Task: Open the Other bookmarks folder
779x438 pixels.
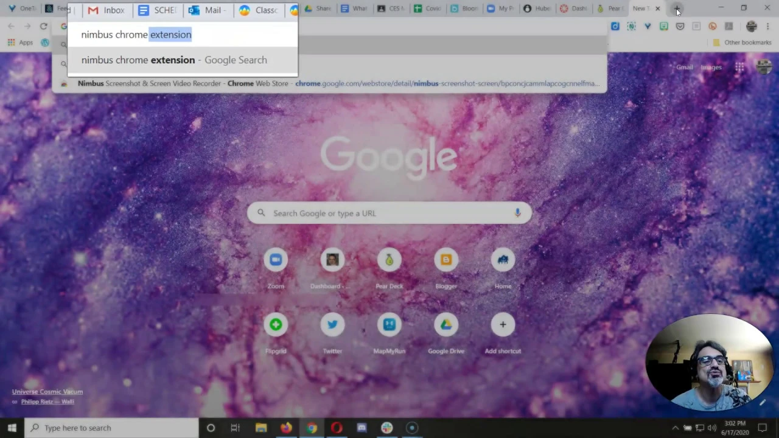Action: point(742,43)
